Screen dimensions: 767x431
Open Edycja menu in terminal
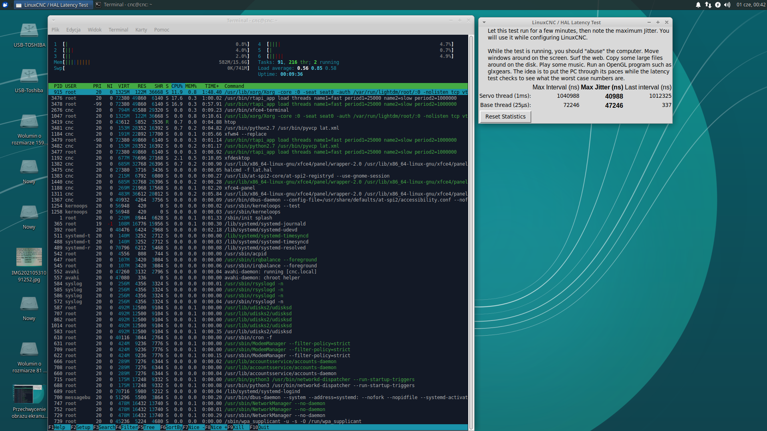(74, 30)
